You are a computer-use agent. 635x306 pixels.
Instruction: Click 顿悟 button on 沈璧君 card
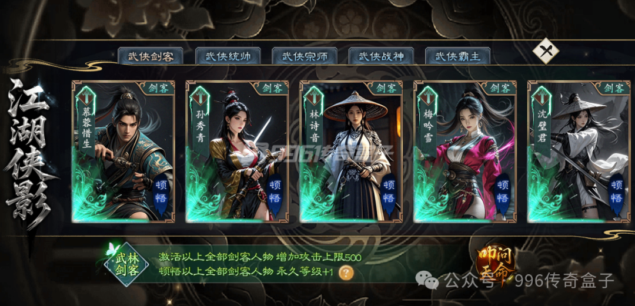(x=617, y=192)
